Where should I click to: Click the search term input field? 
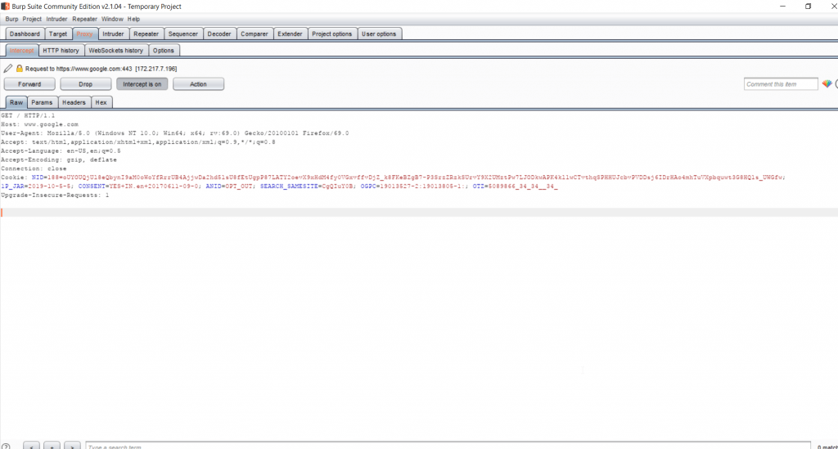coord(448,447)
